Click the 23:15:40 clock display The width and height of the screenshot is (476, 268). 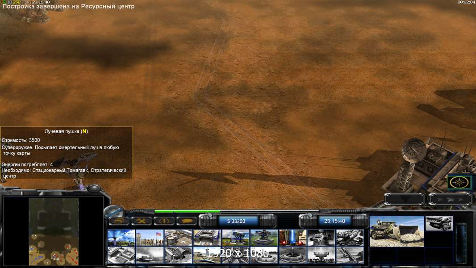pos(334,221)
